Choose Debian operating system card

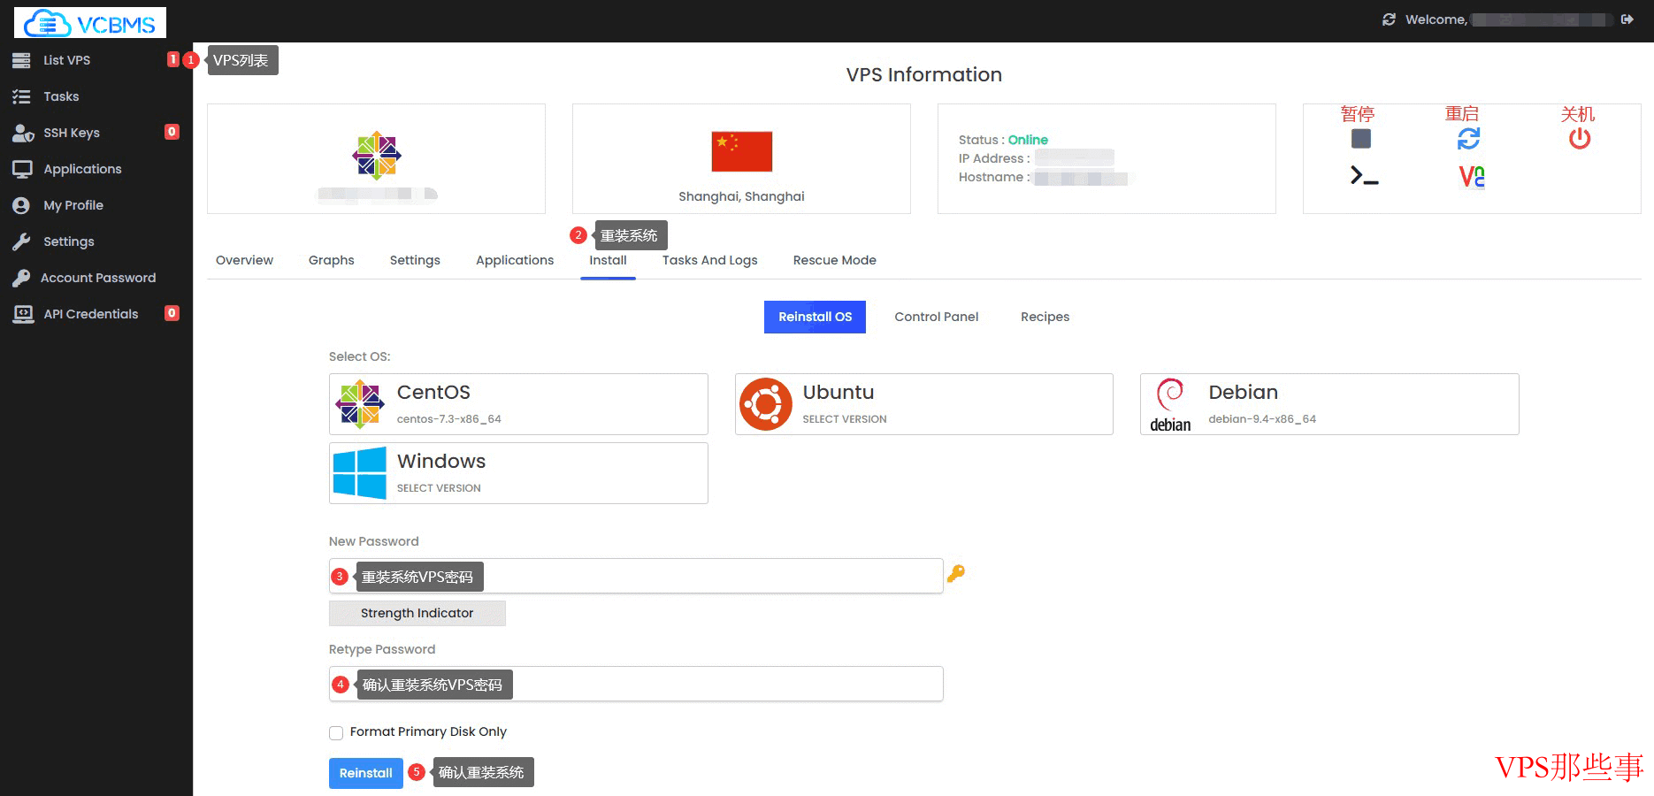(x=1329, y=404)
